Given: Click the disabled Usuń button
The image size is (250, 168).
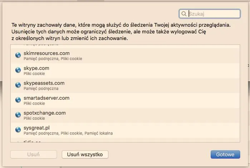Looking at the screenshot, I should pos(34,154).
